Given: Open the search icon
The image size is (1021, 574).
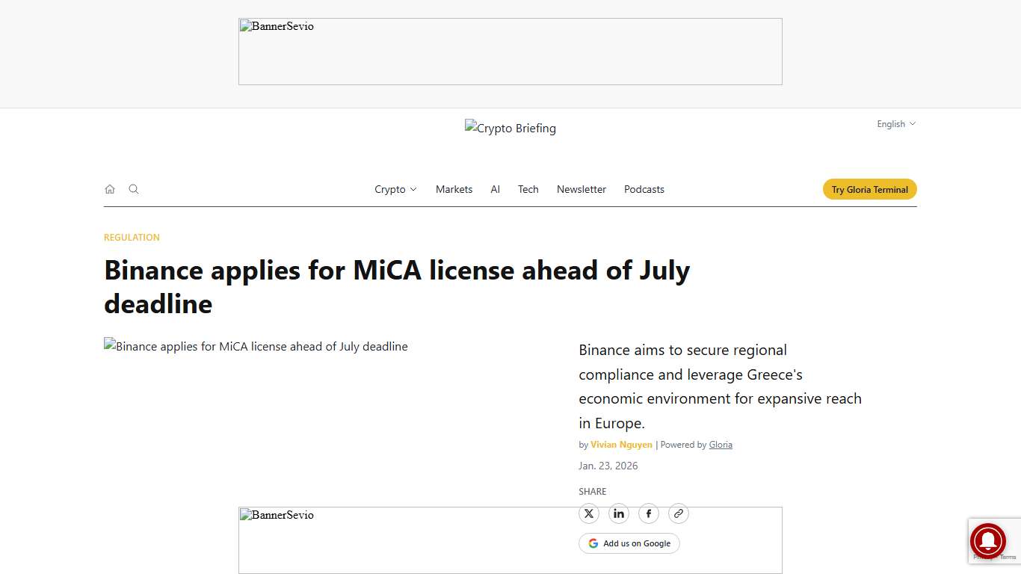Looking at the screenshot, I should [x=134, y=189].
